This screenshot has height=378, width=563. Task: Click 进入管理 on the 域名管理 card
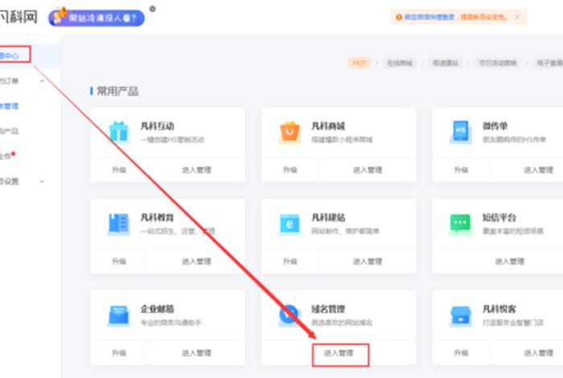(x=339, y=353)
